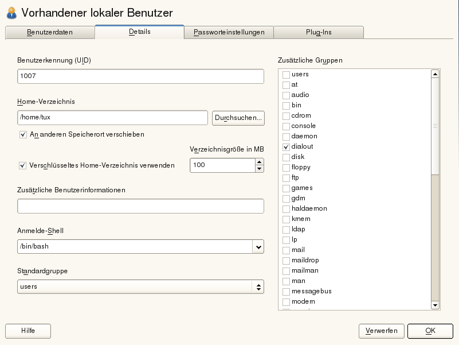Switch to the Benutzerdaten tab
Screen dimensions: 459x345
50,32
